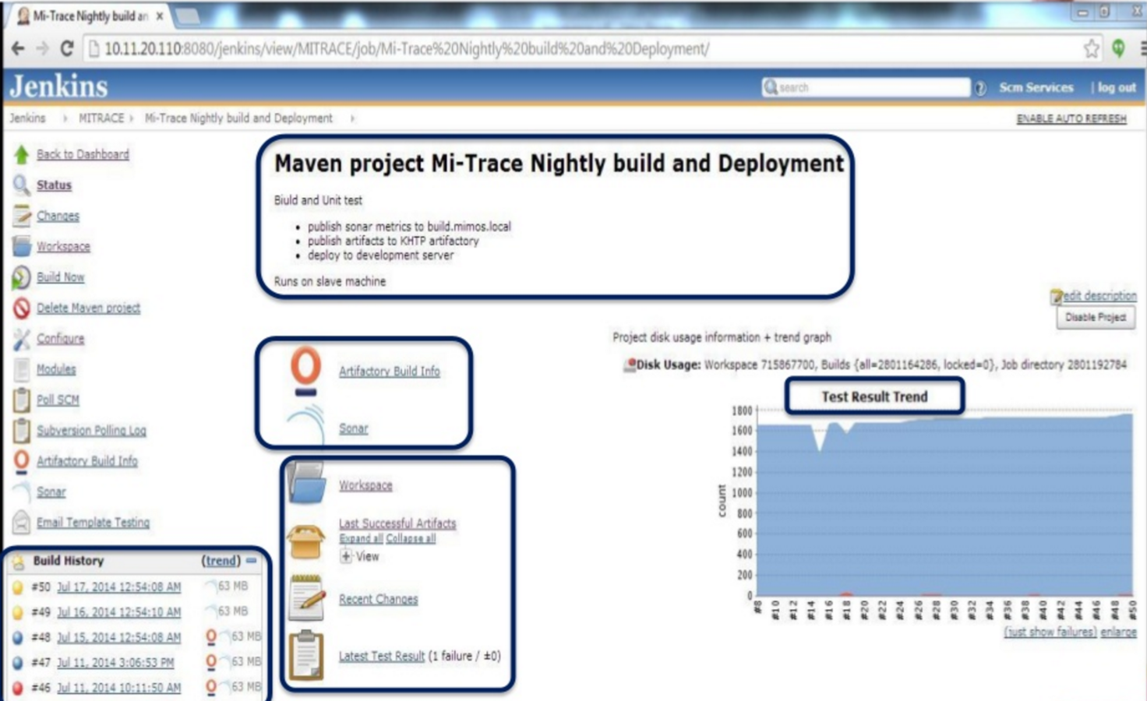Click the Configure tools icon in sidebar

(x=22, y=339)
